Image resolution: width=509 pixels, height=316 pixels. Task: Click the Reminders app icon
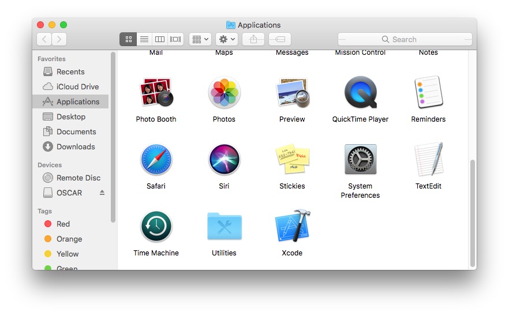coord(428,92)
